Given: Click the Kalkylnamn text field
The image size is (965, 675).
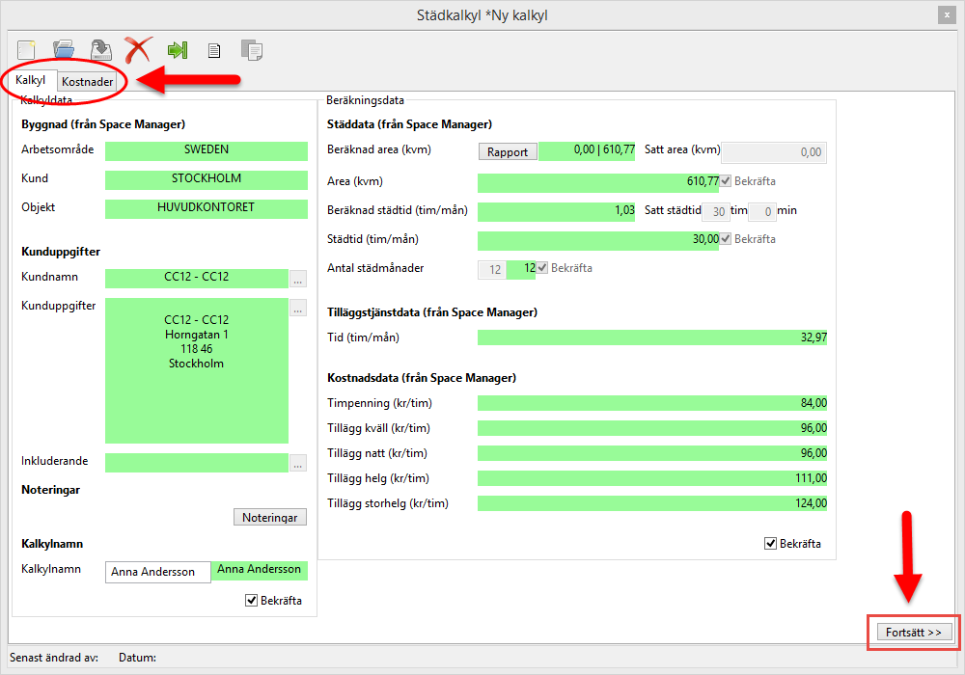Looking at the screenshot, I should [x=157, y=572].
